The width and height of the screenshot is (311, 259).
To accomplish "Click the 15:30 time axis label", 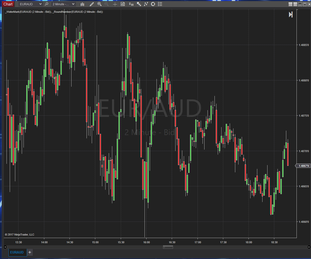I will pos(121,242).
